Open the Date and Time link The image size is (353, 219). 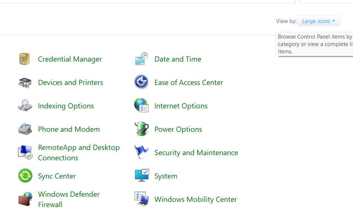178,59
